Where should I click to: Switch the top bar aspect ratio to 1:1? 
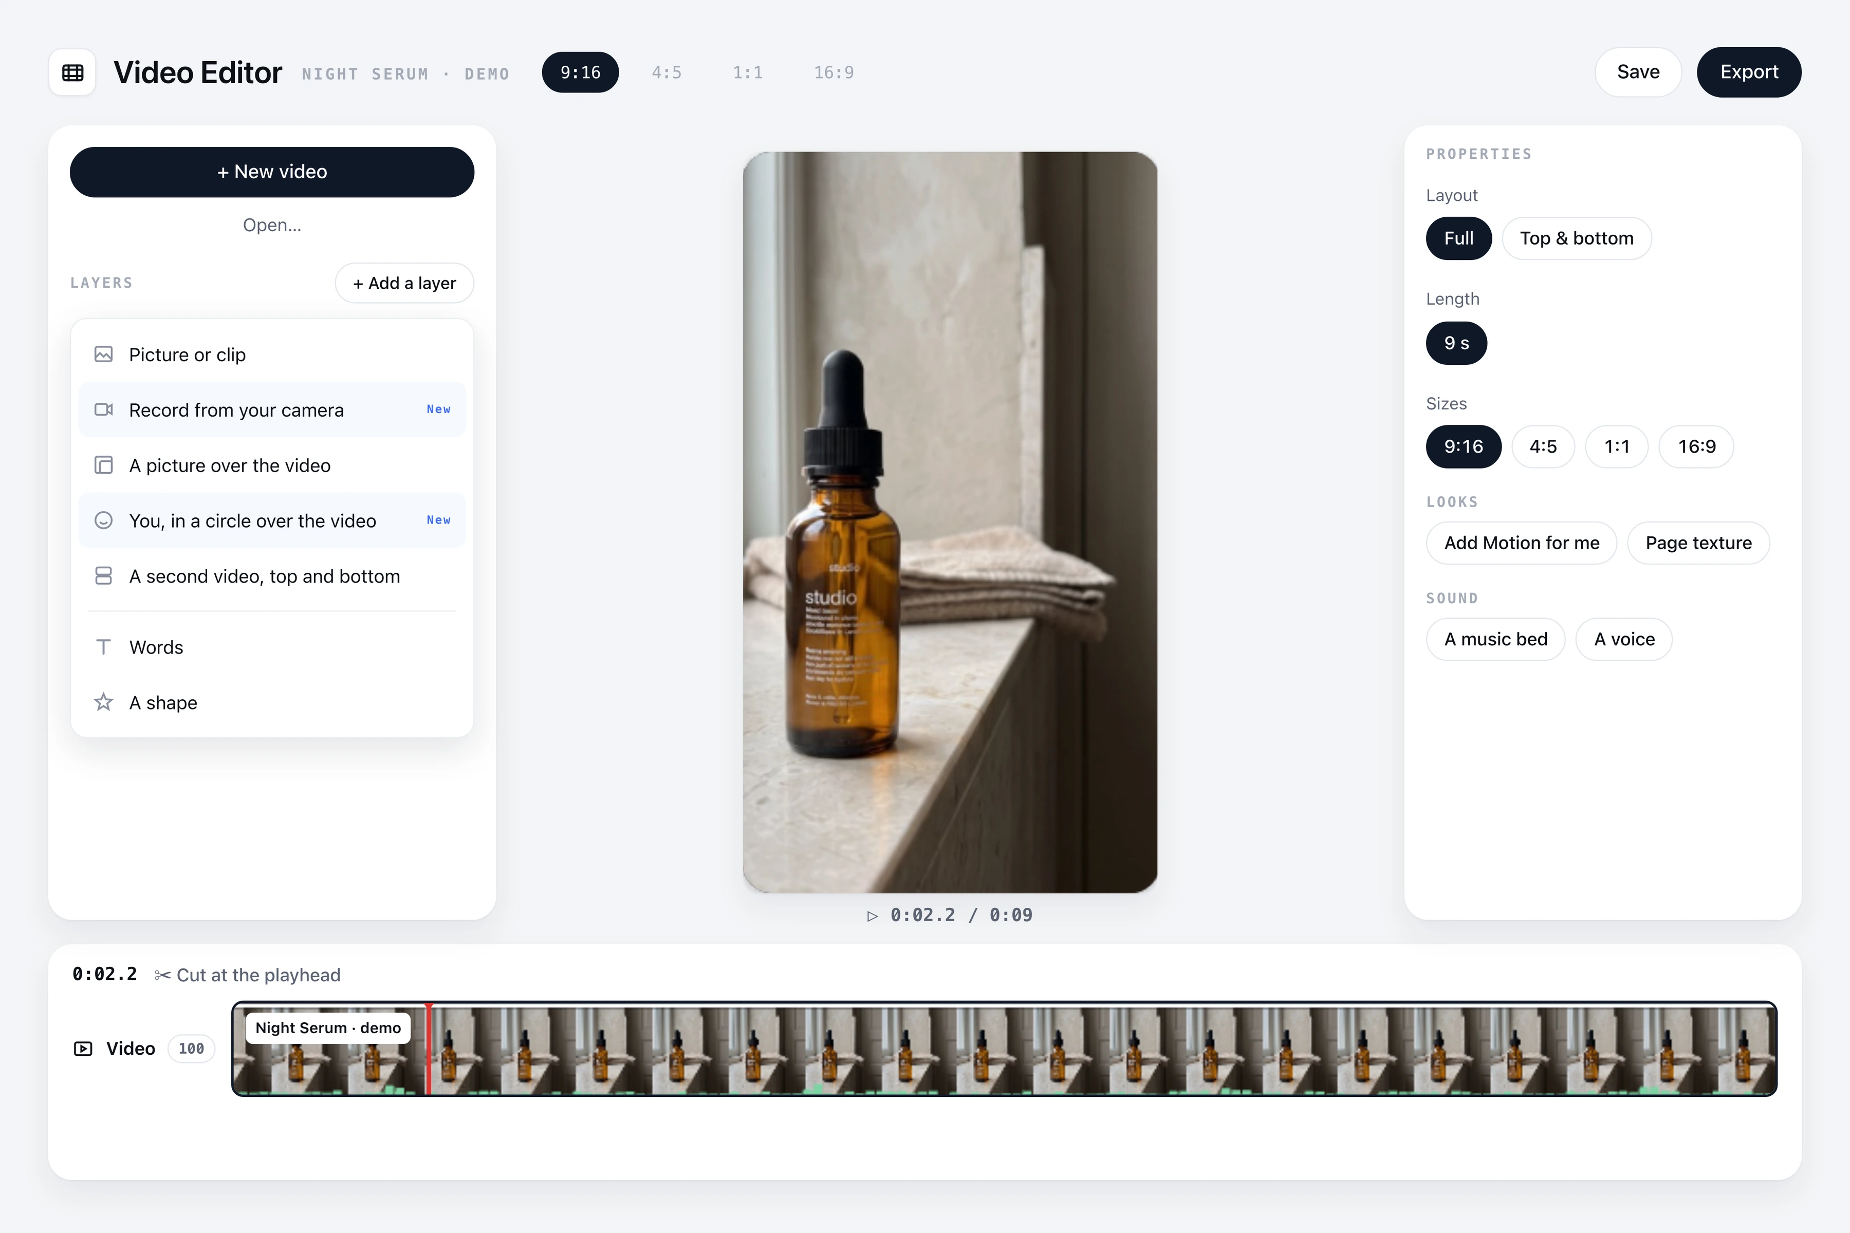tap(747, 72)
